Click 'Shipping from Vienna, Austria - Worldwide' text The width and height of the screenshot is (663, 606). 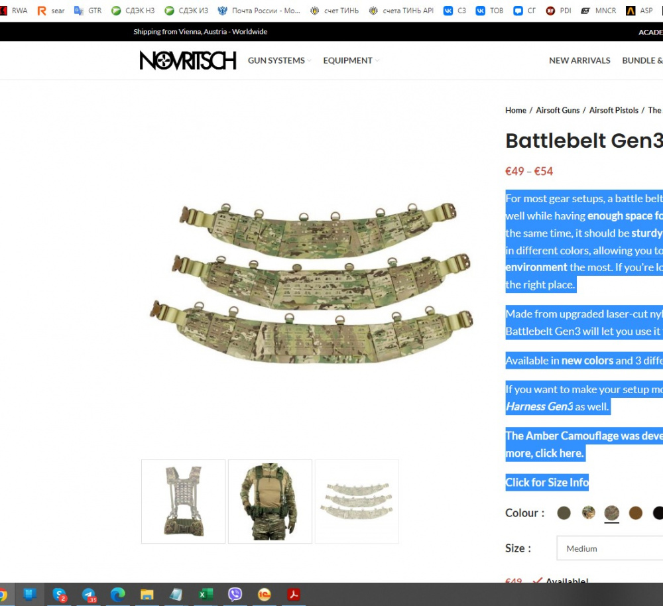[200, 32]
